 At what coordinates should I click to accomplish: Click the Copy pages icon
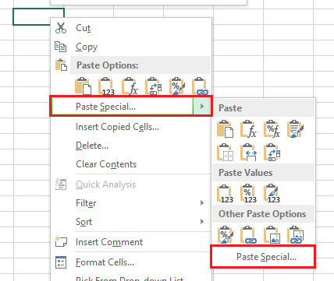[x=61, y=47]
